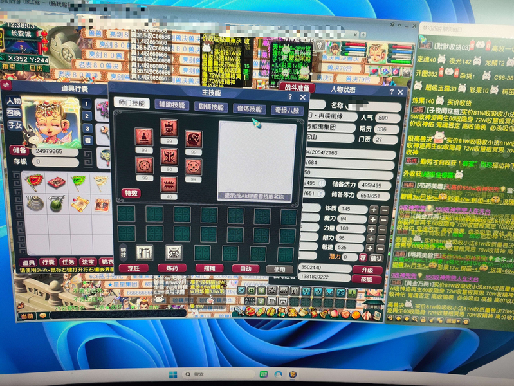The height and width of the screenshot is (386, 514).
Task: Open the 日历 calendar button
Action: point(36,68)
